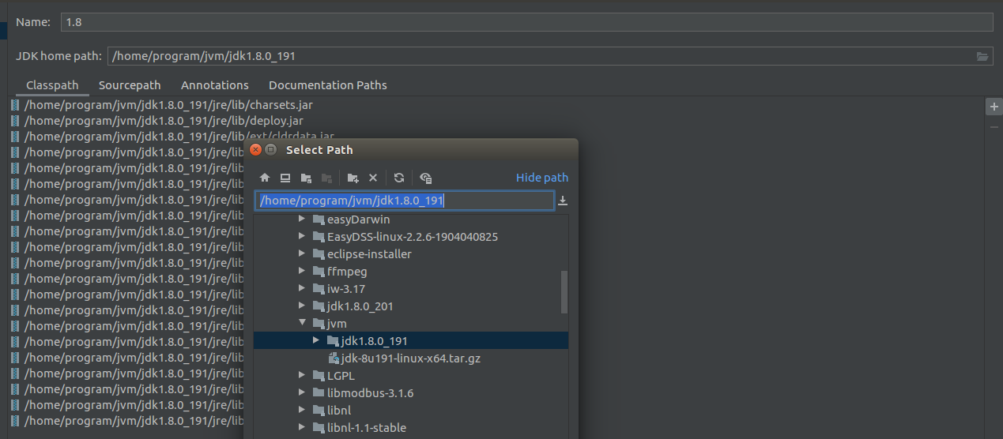Toggle show hidden files and directories
Screen dimensions: 1003x439
[425, 178]
